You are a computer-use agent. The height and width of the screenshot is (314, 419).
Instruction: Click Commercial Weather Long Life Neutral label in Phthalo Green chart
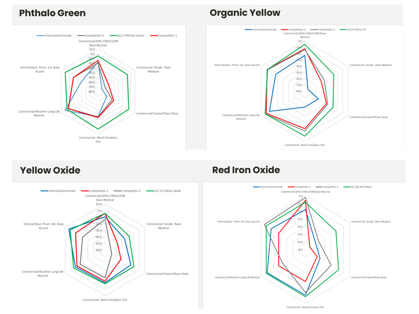point(39,113)
